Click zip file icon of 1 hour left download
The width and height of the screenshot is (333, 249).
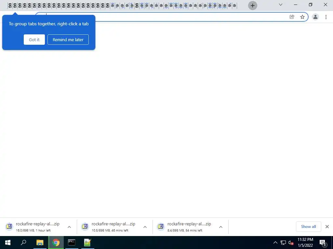point(9,226)
